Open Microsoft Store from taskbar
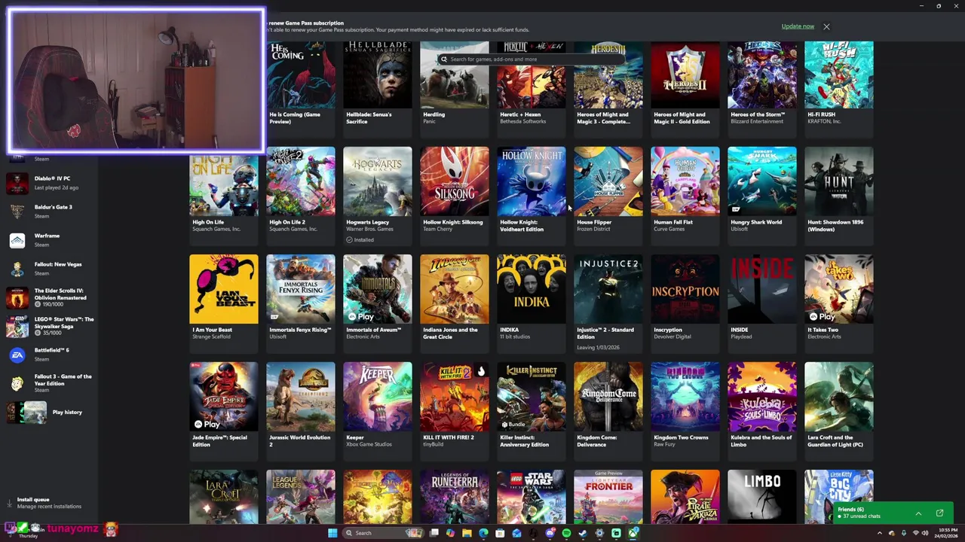 pyautogui.click(x=500, y=533)
